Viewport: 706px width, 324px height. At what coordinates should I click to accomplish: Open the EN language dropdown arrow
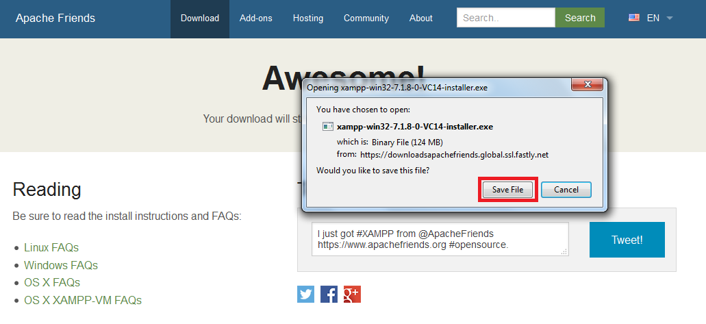pos(670,18)
